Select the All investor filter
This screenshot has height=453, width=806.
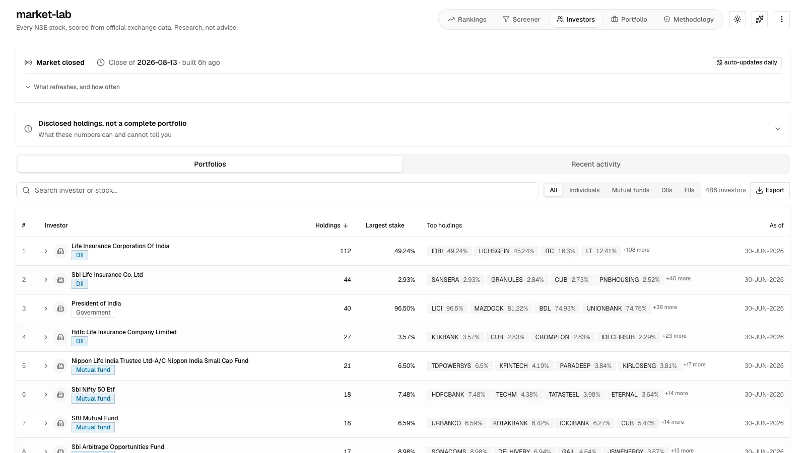coord(554,190)
